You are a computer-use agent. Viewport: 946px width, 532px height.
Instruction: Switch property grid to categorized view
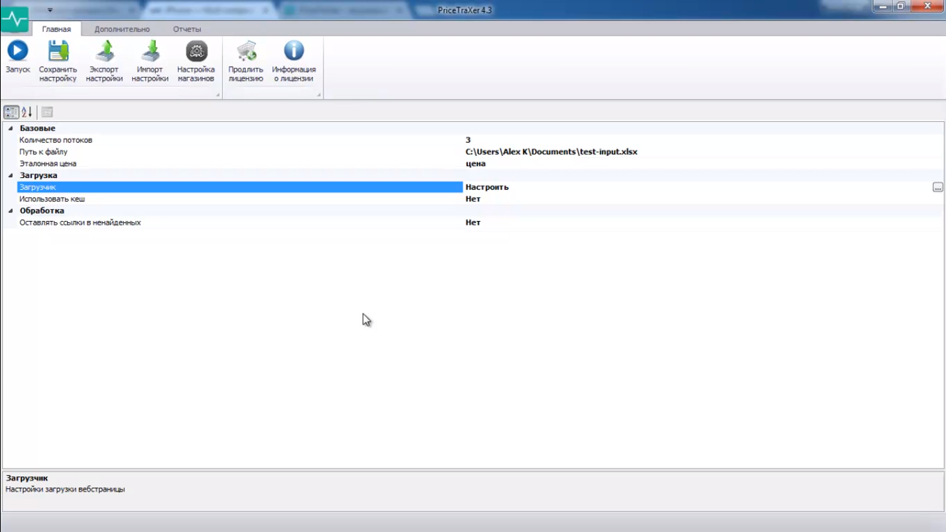(x=11, y=112)
